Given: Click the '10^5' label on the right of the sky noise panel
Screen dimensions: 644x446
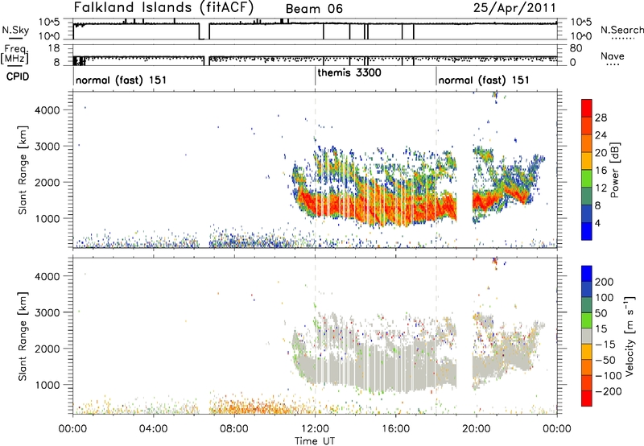Looking at the screenshot, I should (581, 23).
